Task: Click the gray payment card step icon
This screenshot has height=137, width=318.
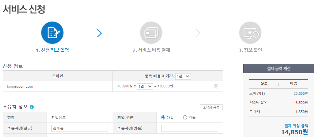Action: click(x=151, y=33)
